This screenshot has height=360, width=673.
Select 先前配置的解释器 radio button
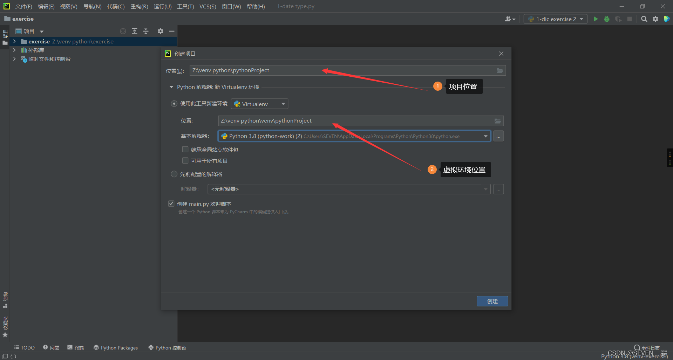[x=174, y=174]
